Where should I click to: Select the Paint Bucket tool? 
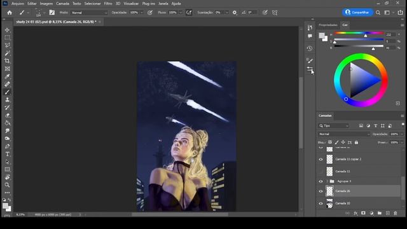pos(7,123)
